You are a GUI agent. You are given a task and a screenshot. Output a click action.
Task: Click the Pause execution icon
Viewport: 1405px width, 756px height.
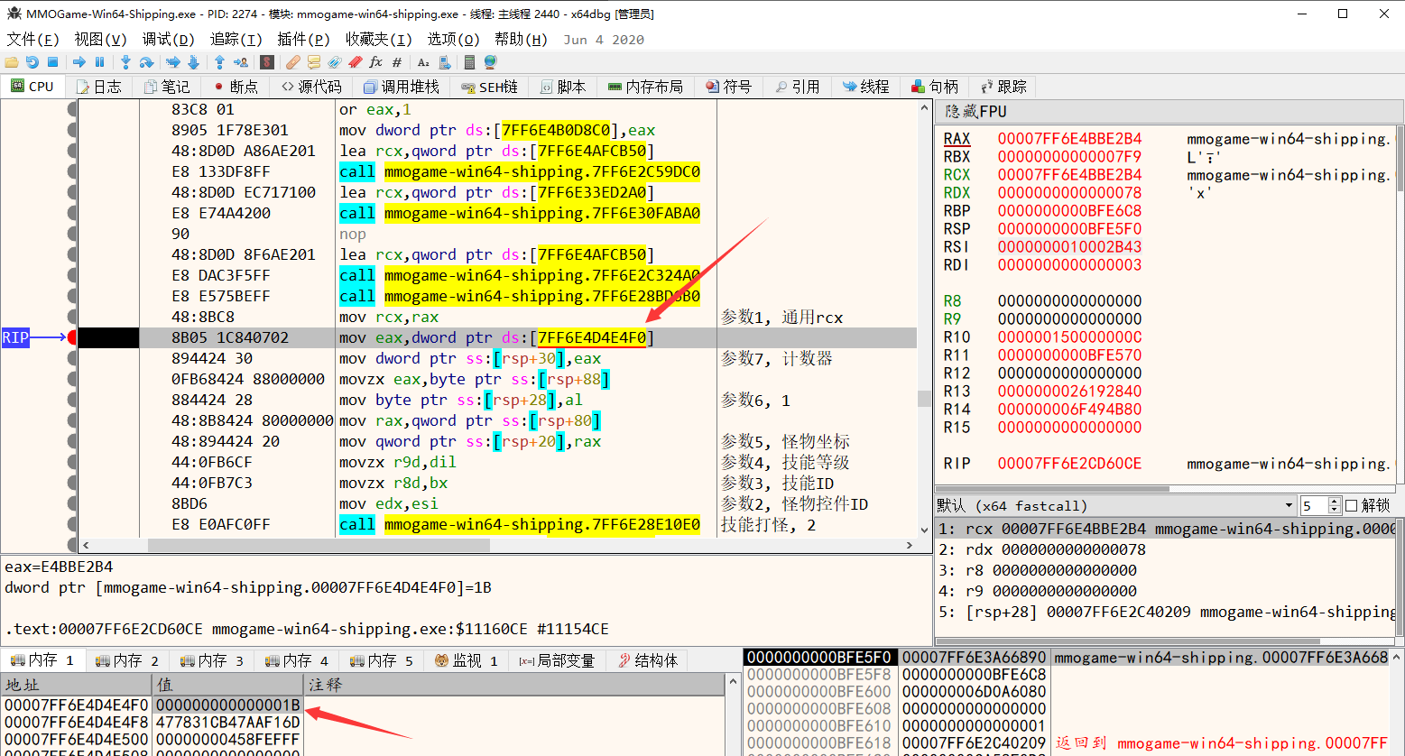pyautogui.click(x=99, y=62)
